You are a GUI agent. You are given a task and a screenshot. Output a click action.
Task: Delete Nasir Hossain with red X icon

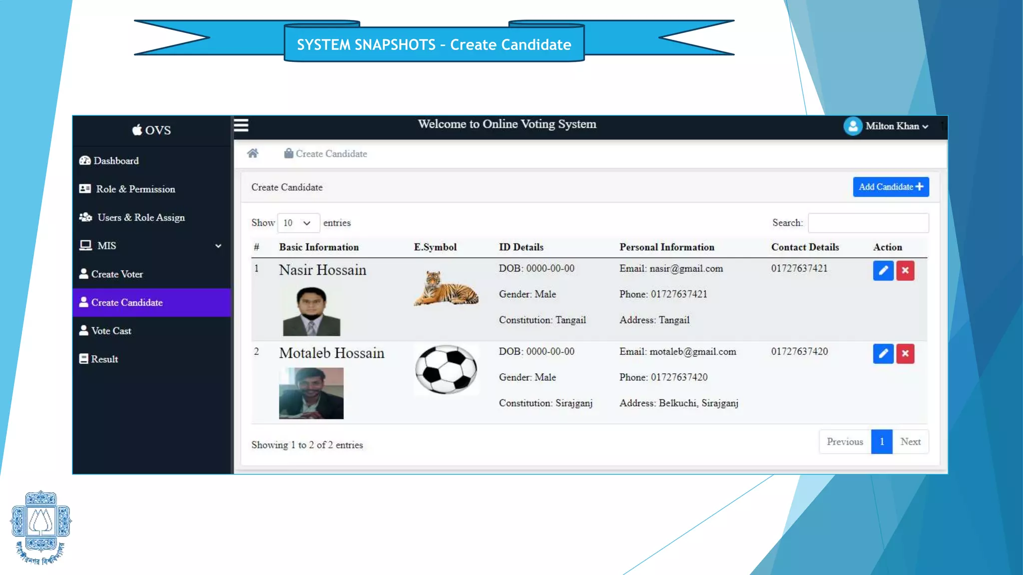tap(905, 271)
